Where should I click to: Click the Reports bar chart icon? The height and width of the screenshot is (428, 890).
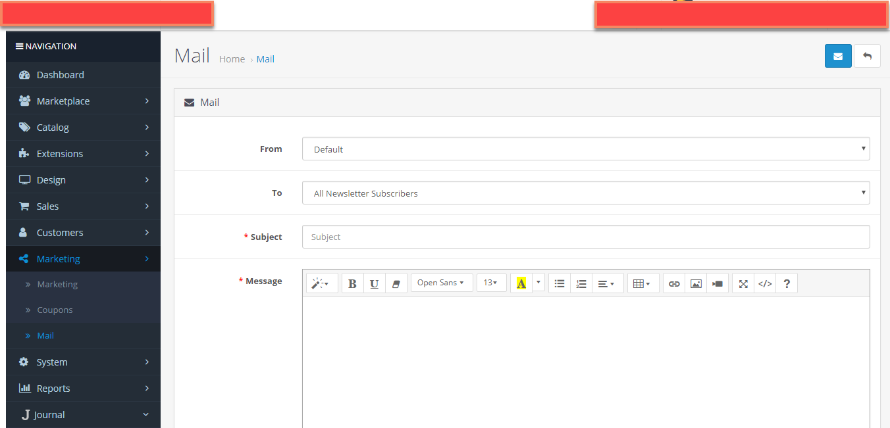click(x=24, y=389)
